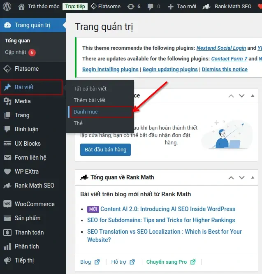Open WooCommerce in the sidebar

click(x=34, y=204)
